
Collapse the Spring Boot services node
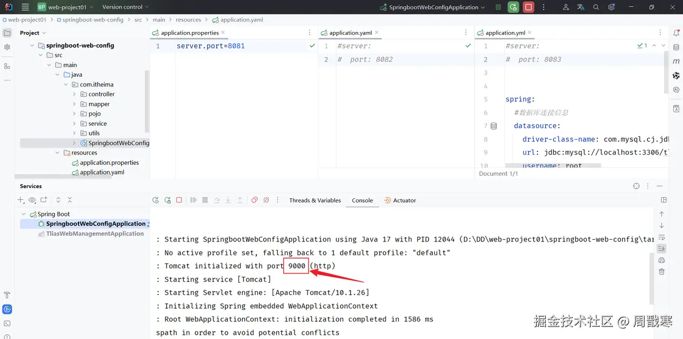click(23, 214)
